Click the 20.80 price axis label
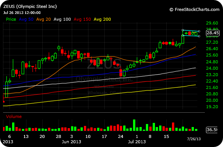The image size is (223, 147). [x=212, y=94]
